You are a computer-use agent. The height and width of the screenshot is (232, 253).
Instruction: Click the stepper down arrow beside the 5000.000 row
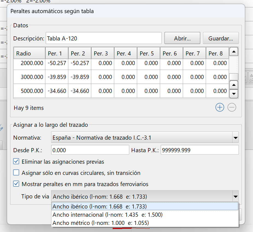234,94
